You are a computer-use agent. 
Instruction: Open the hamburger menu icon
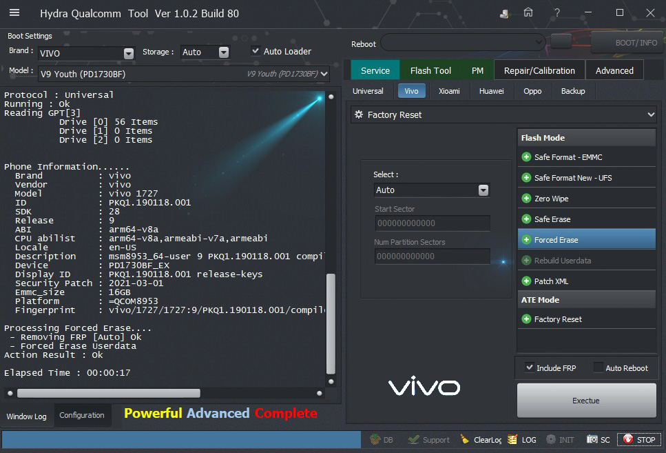(x=14, y=13)
